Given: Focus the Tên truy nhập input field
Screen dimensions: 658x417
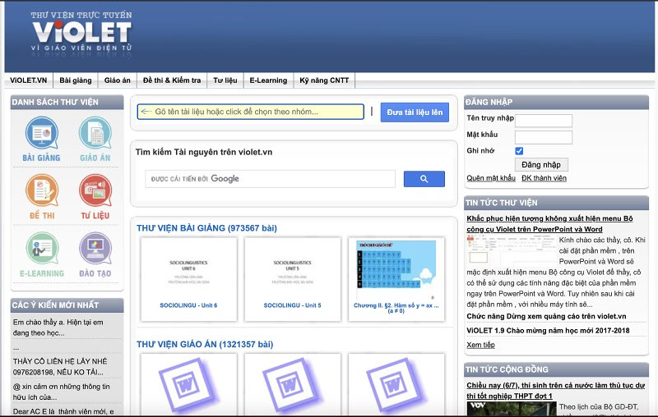Looking at the screenshot, I should pos(544,121).
